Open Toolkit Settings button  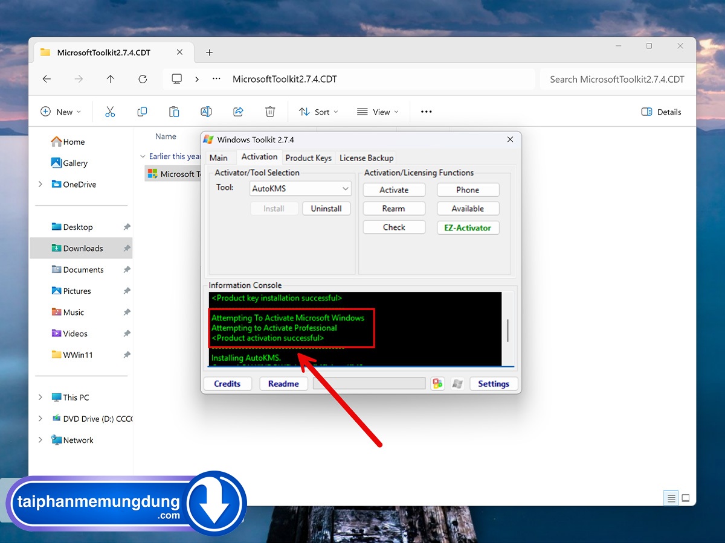pyautogui.click(x=494, y=384)
